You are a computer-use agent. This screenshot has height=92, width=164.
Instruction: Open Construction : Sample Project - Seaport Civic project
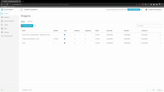(36, 35)
